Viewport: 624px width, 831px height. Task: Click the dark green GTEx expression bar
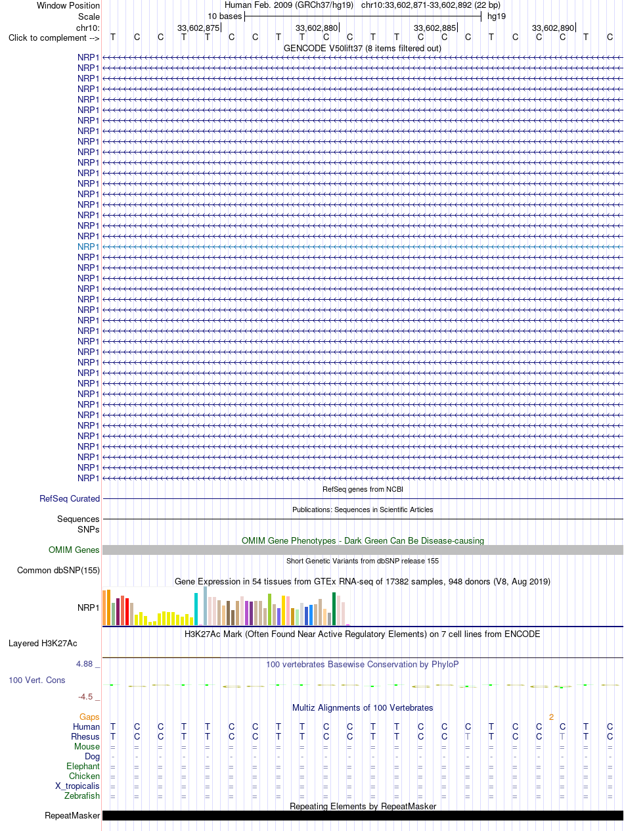point(334,609)
